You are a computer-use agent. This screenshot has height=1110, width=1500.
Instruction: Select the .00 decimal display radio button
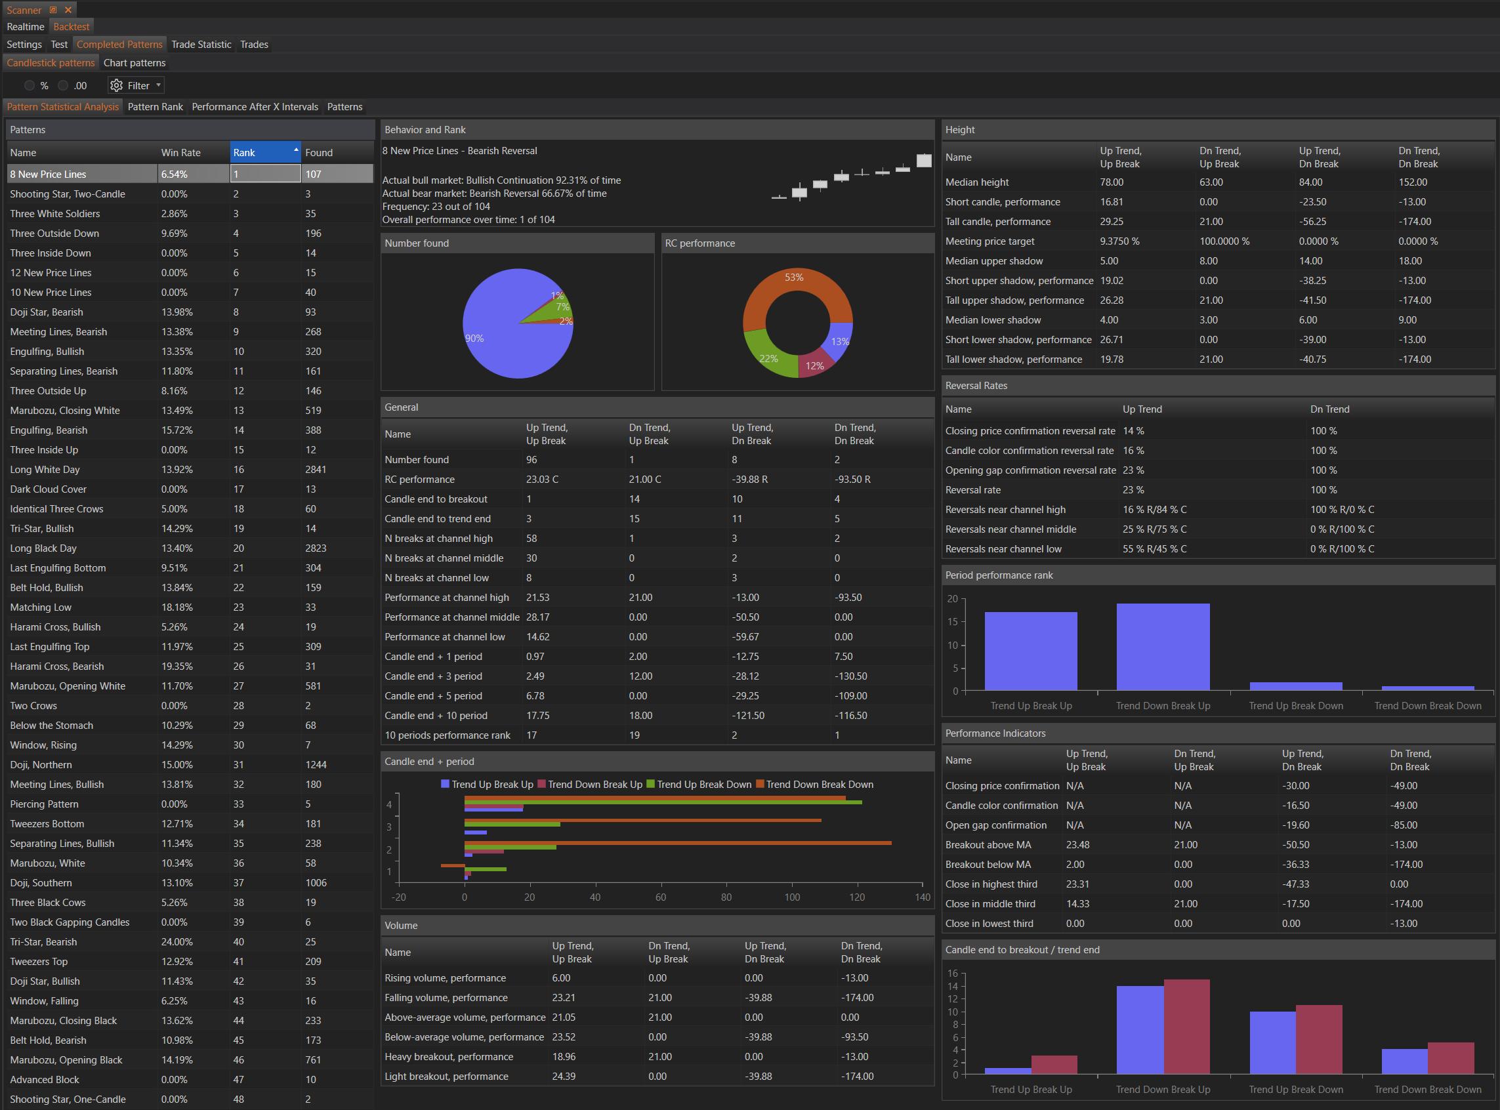[63, 85]
